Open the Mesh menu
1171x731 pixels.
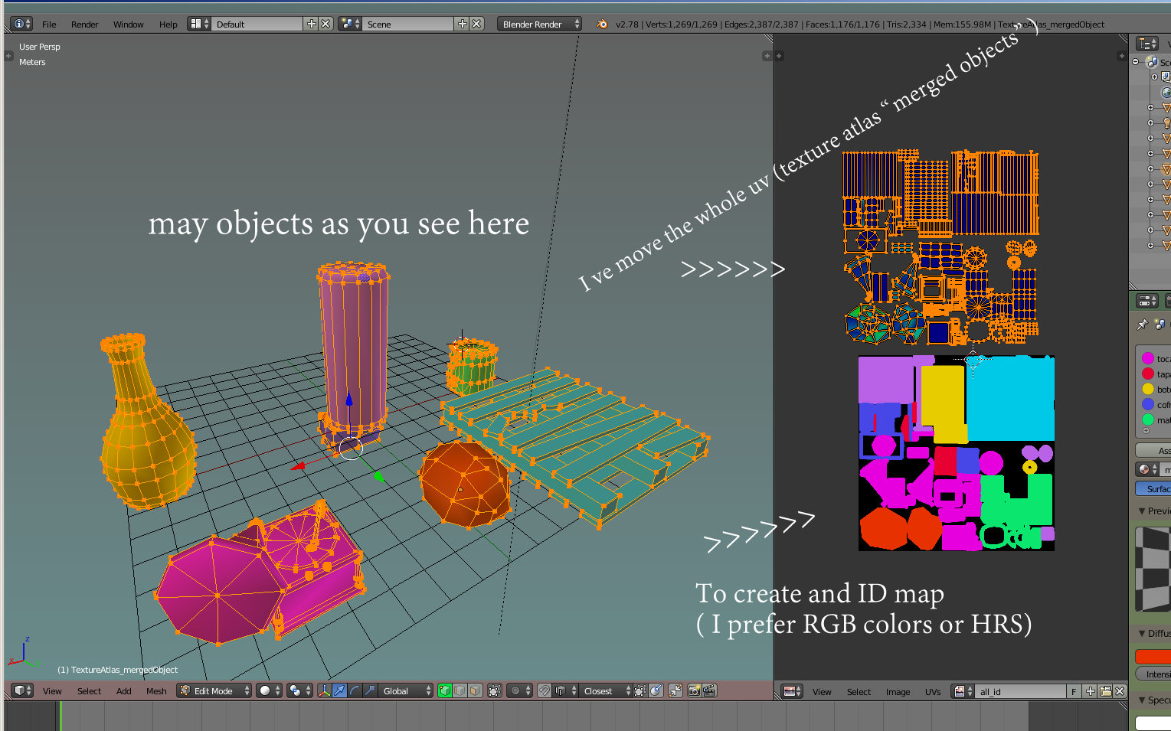155,690
